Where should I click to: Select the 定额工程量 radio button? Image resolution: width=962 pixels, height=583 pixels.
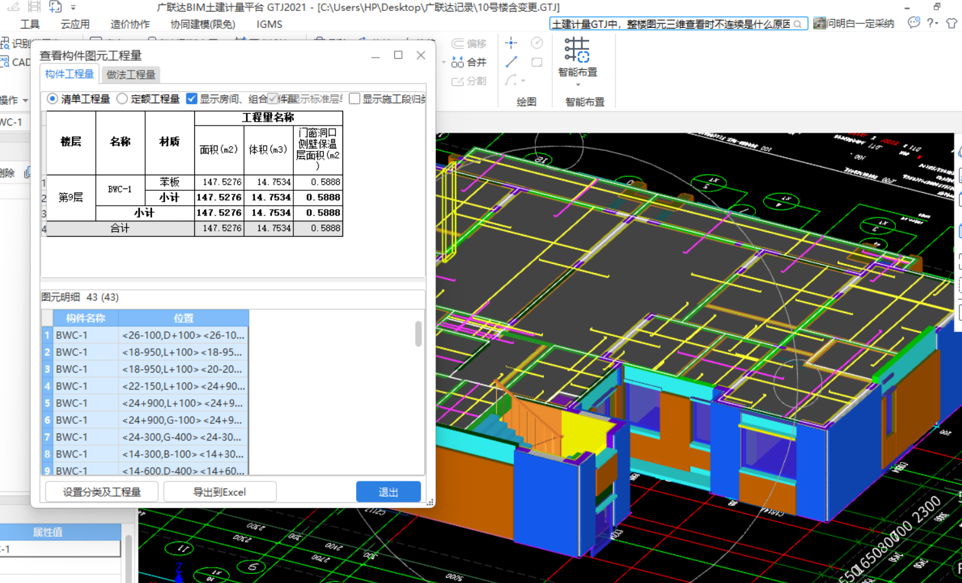[122, 99]
